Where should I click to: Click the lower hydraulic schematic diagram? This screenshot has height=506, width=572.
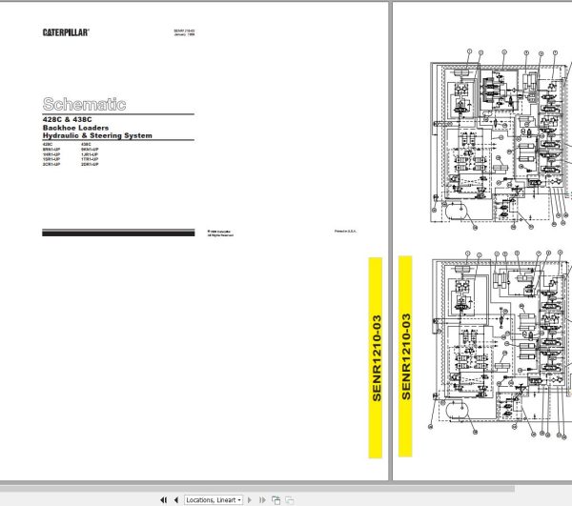click(x=500, y=343)
